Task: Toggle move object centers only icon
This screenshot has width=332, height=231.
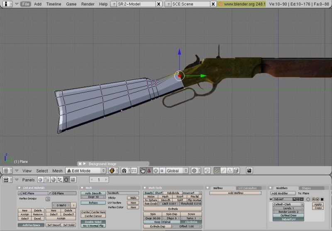Action: tap(134, 171)
